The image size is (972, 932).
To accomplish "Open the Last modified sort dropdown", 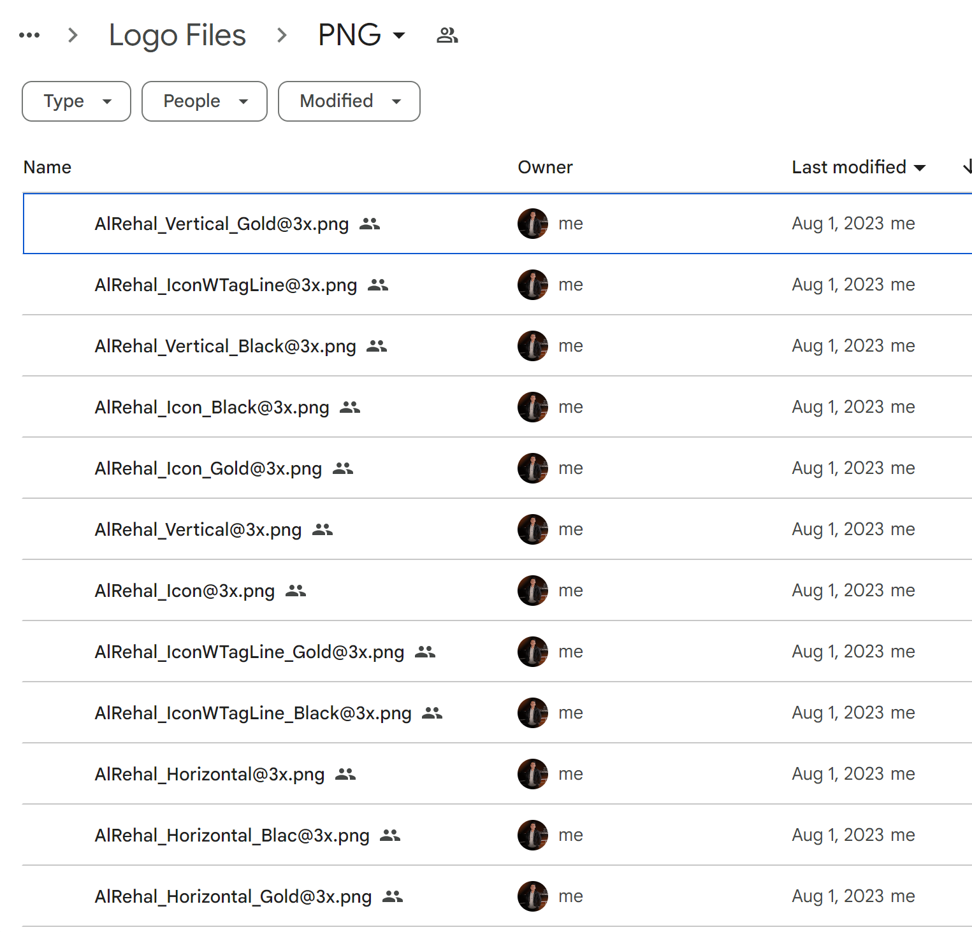I will [859, 167].
